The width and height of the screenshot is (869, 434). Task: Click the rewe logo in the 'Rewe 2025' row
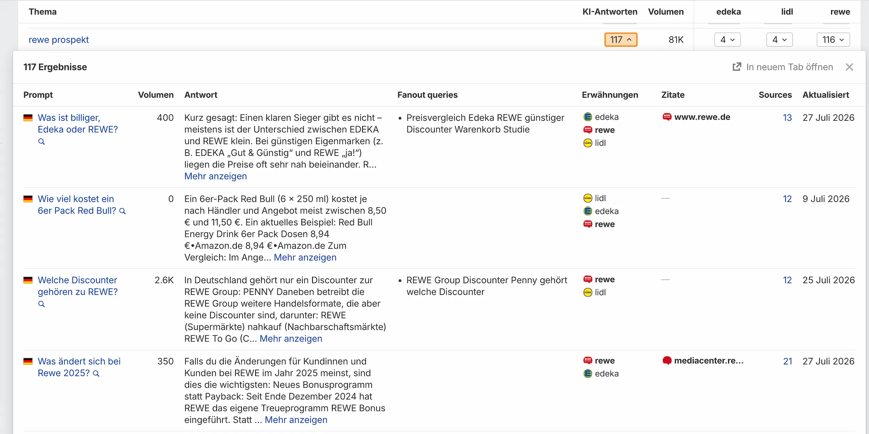pos(587,361)
